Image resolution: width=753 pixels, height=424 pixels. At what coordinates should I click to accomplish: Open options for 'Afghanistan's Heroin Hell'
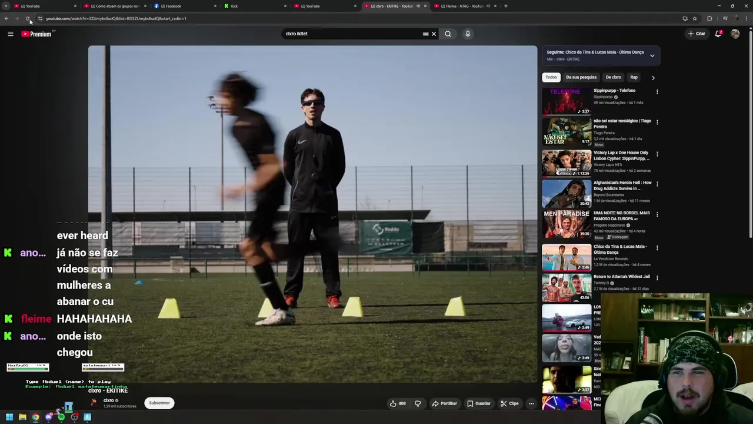click(x=657, y=184)
